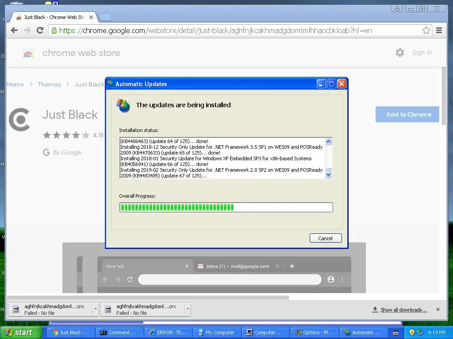Viewport: 453px width, 339px height.
Task: Switch to My Computer taskbar button
Action: click(x=216, y=332)
